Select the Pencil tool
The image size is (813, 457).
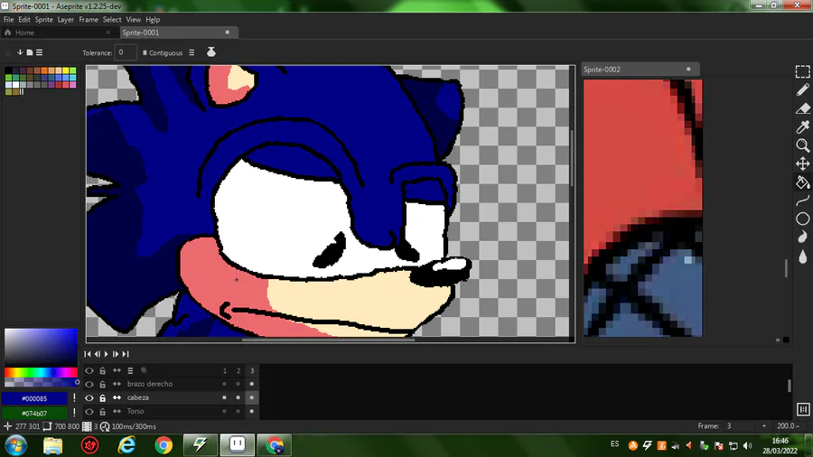pos(803,89)
